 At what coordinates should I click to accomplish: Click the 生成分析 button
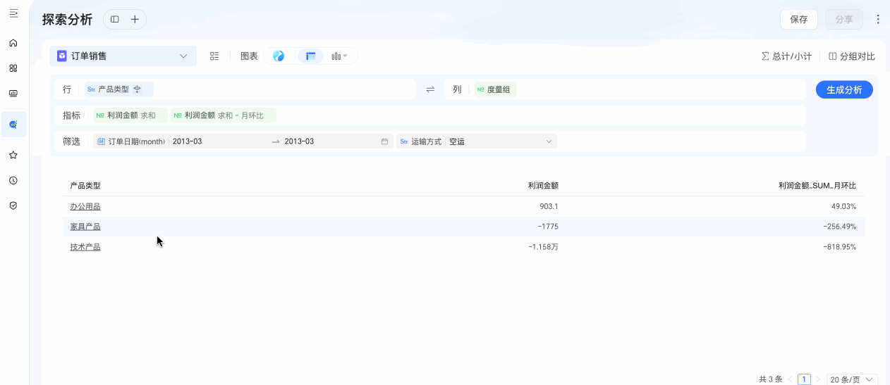pos(844,89)
